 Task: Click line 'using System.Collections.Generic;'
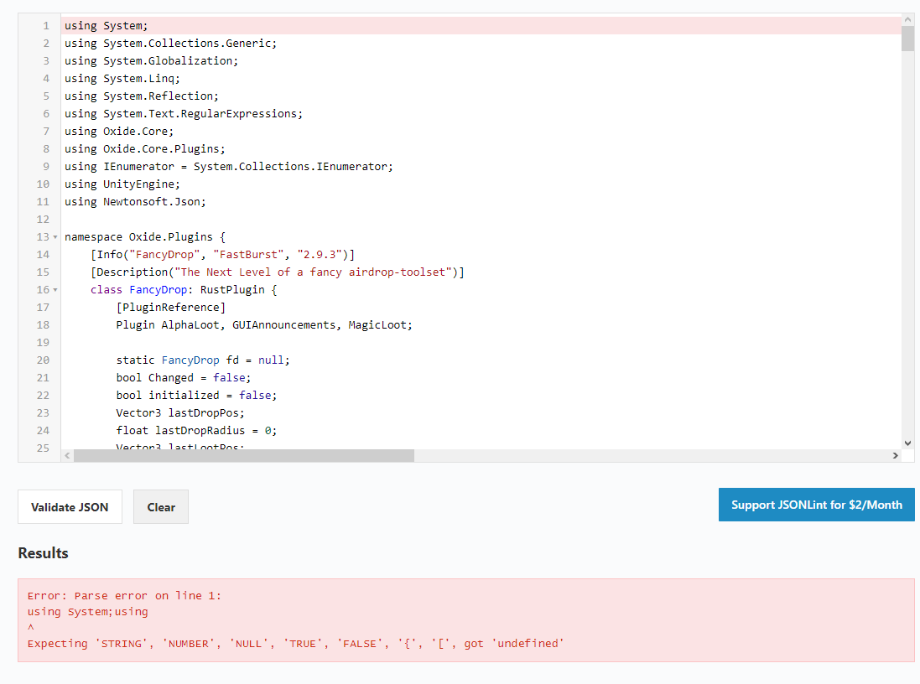coord(170,44)
